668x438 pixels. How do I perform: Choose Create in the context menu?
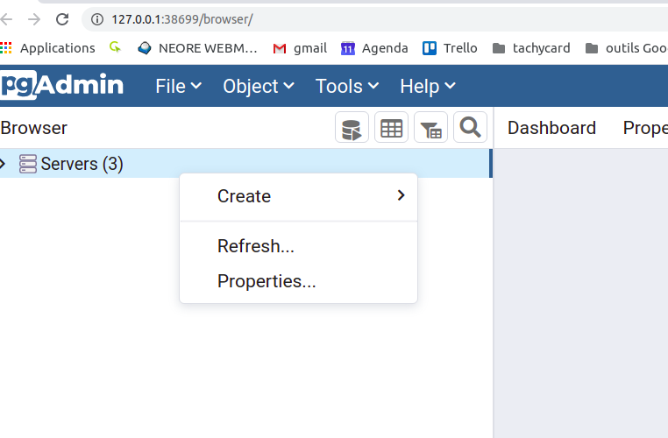pyautogui.click(x=298, y=196)
